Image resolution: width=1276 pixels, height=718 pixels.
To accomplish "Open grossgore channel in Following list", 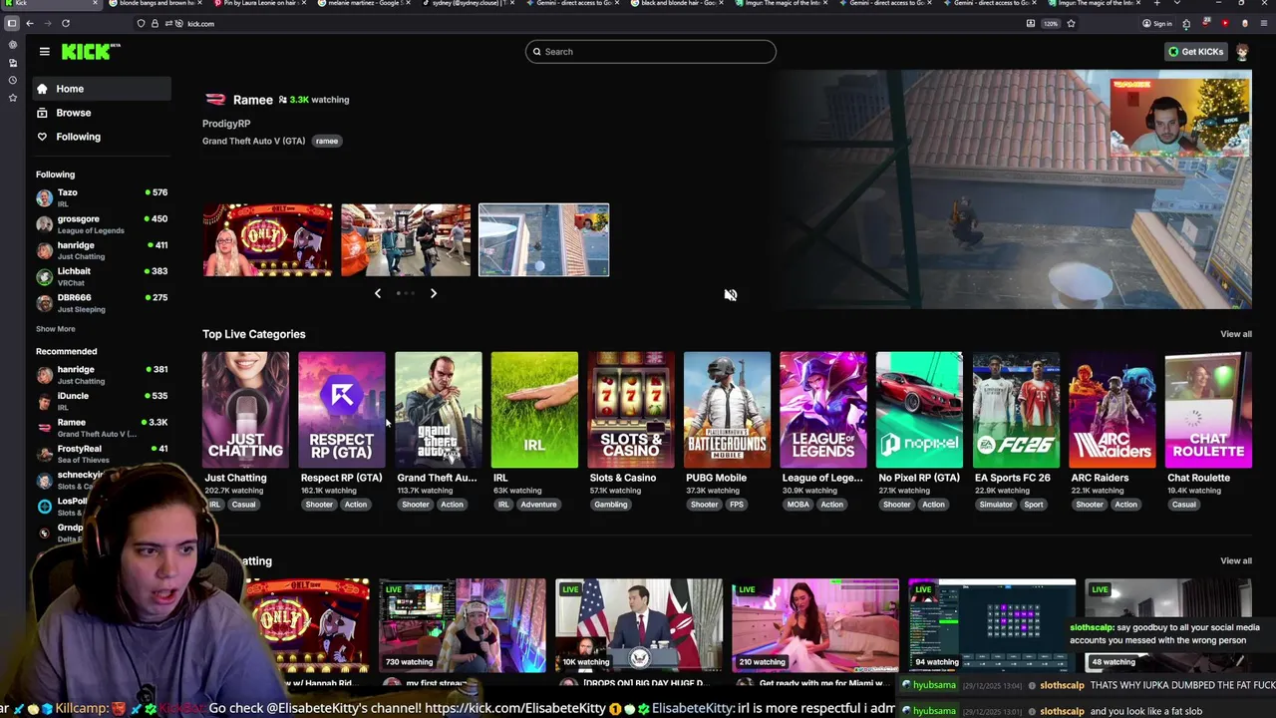I will pyautogui.click(x=102, y=224).
